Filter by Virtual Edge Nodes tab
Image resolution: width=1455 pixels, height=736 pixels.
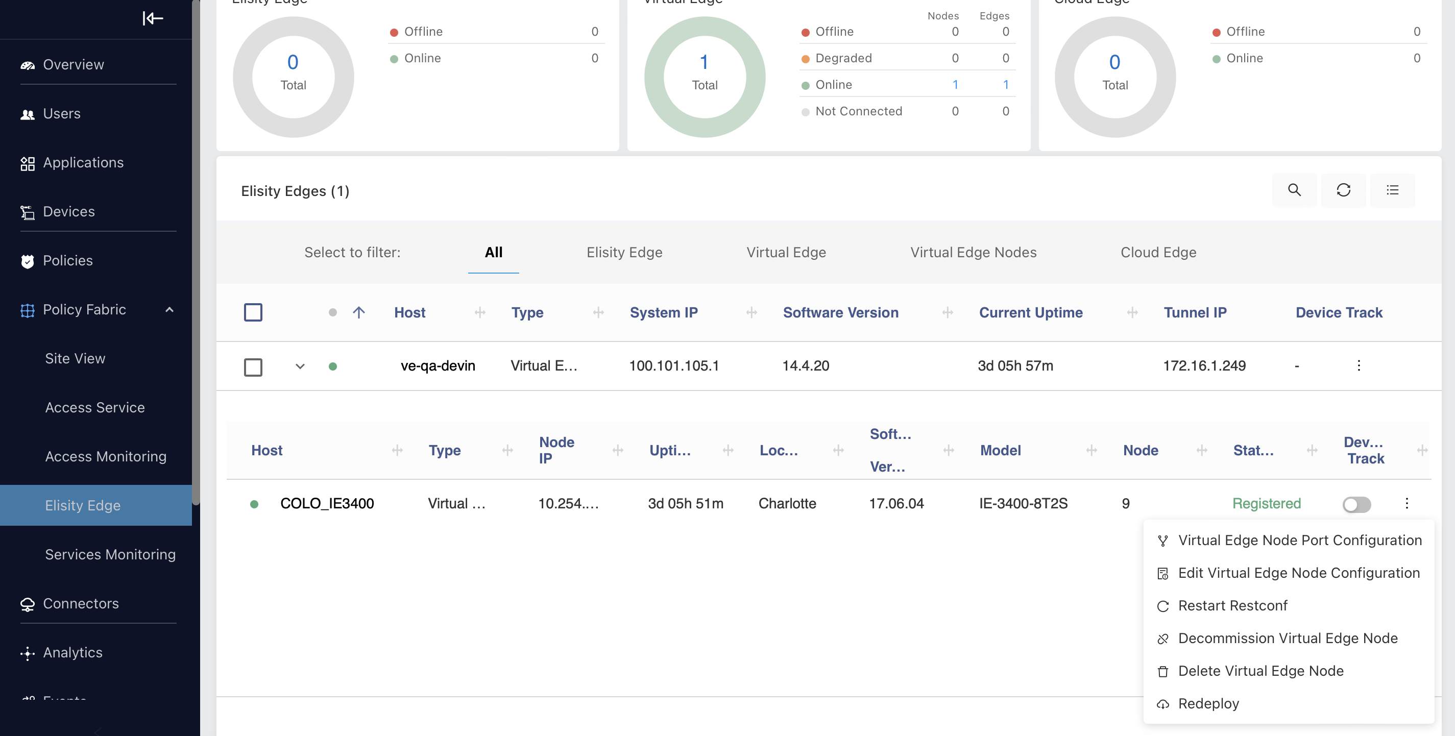tap(973, 253)
